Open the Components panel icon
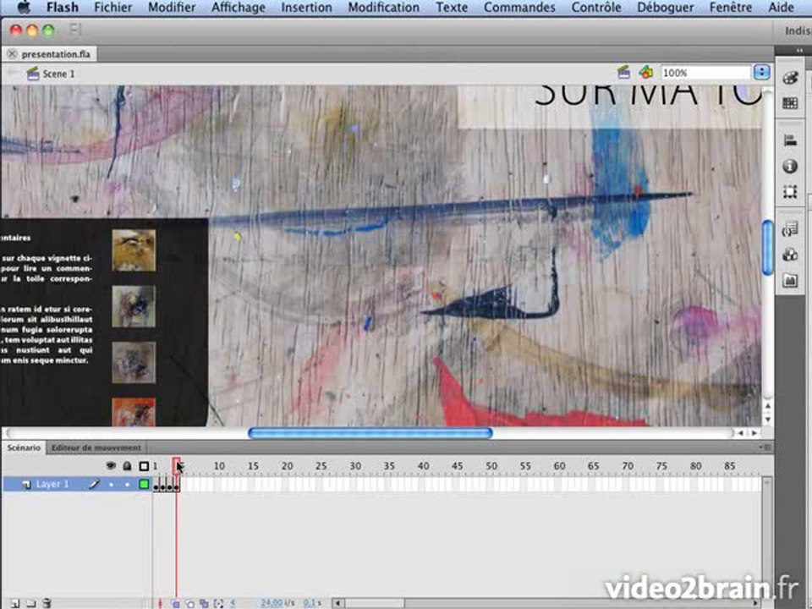812x609 pixels. pyautogui.click(x=790, y=255)
